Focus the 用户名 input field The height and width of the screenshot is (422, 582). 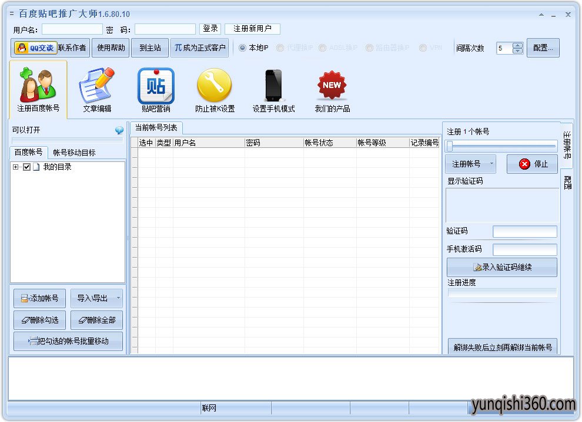pos(72,29)
